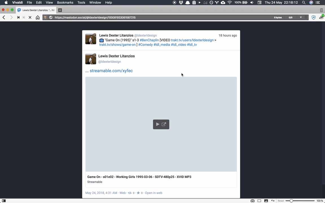Click the orange key icon in the address bar
Image resolution: width=325 pixels, height=203 pixels.
(x=45, y=17)
